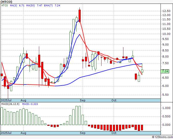Click Aug on the MACD panel axis

tap(23, 133)
